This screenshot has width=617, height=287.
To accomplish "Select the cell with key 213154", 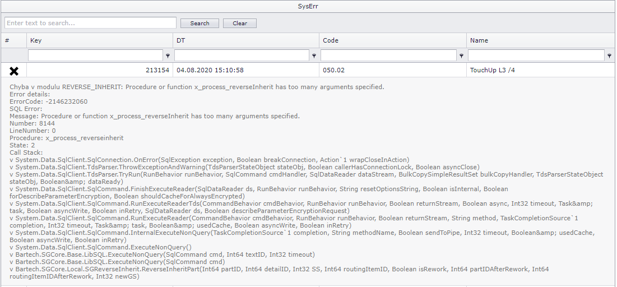I will click(x=99, y=71).
